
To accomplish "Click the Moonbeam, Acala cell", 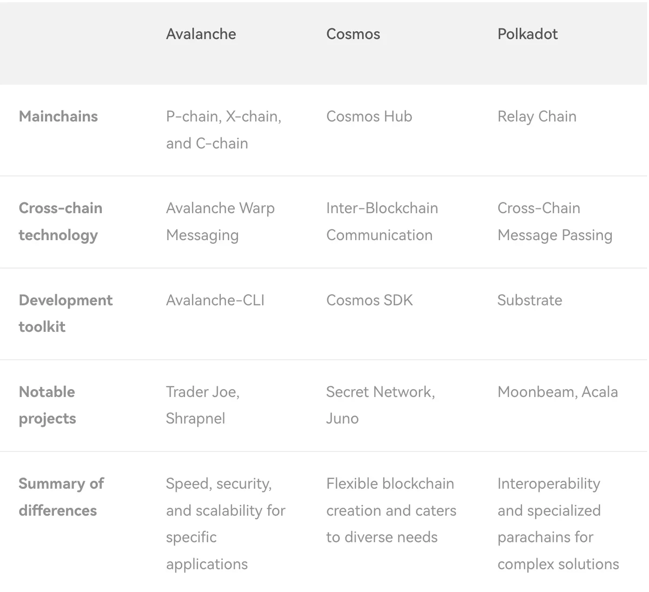I will click(x=557, y=392).
